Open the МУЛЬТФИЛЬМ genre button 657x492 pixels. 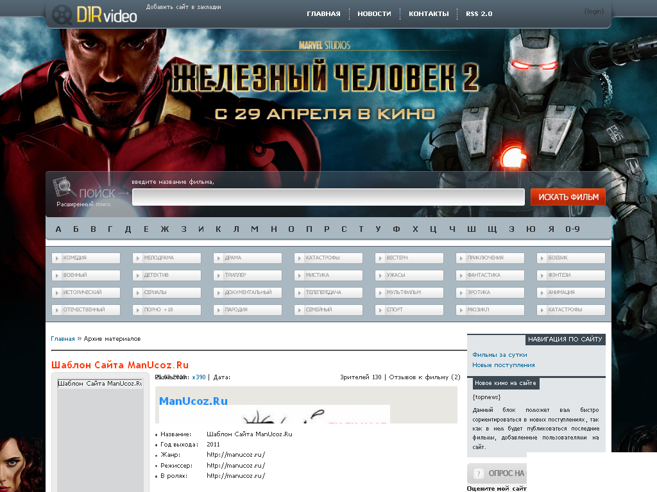(409, 292)
